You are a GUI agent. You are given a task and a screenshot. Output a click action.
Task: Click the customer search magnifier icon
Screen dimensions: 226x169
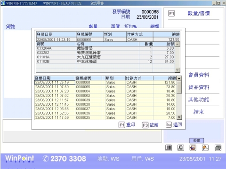tap(205, 148)
